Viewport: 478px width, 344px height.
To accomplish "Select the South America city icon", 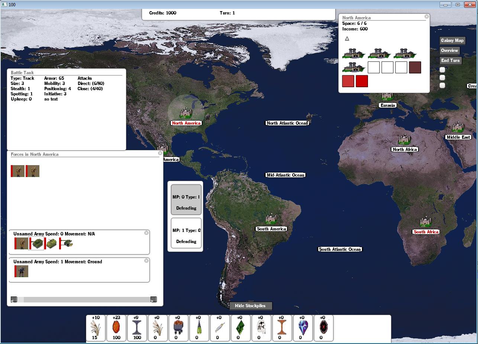I will click(271, 219).
